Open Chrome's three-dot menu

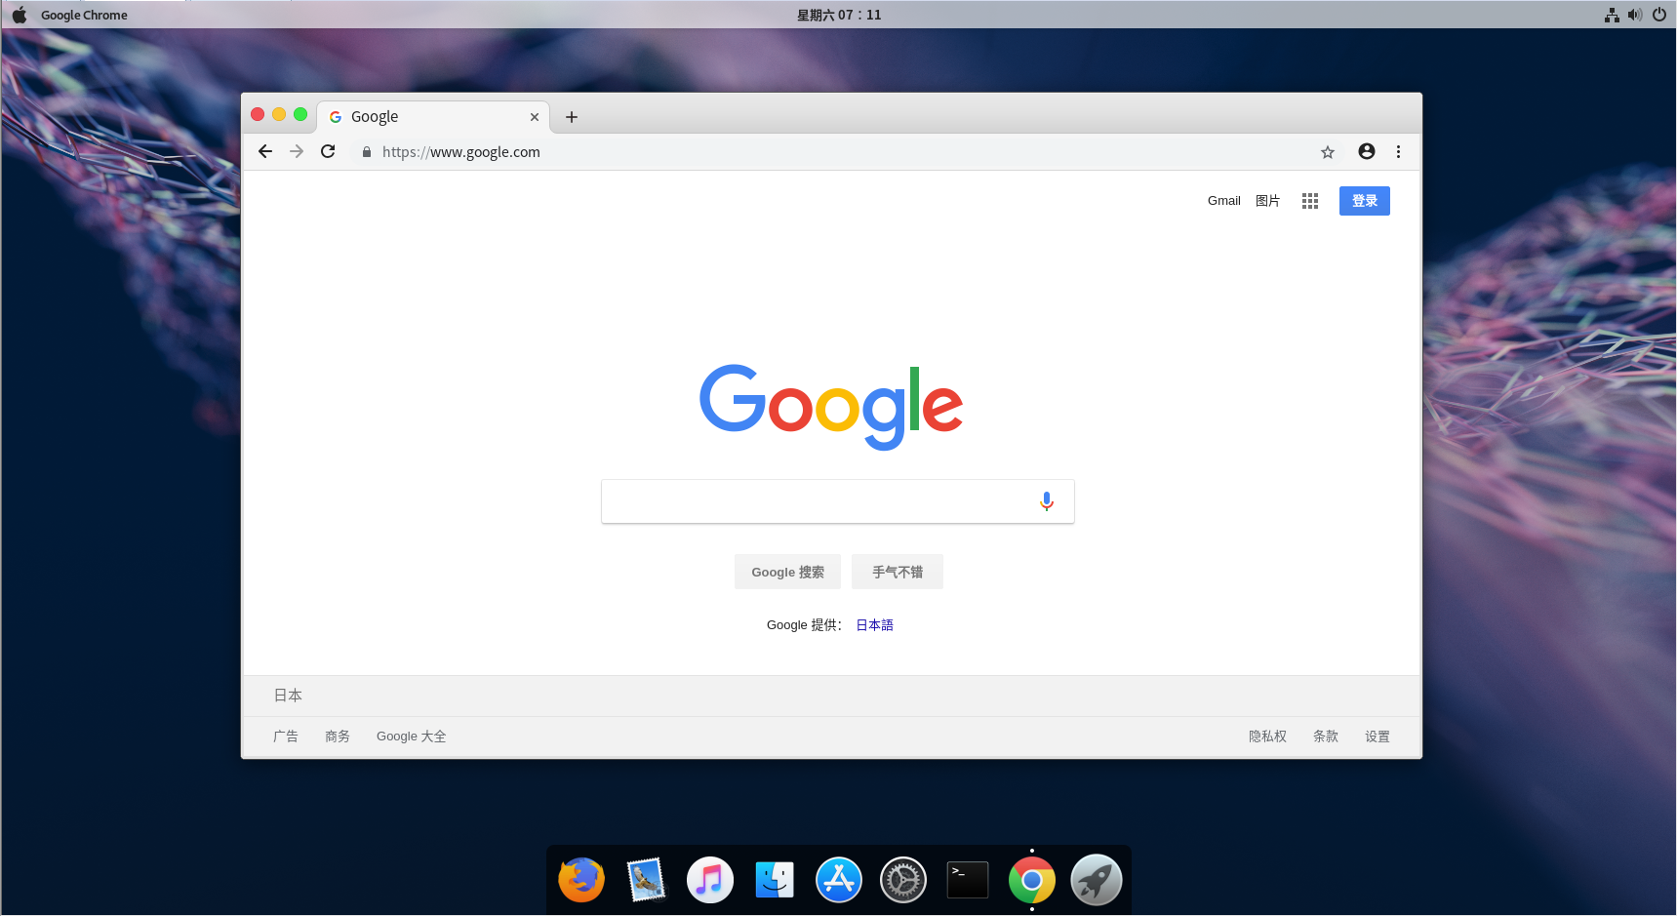click(x=1398, y=151)
